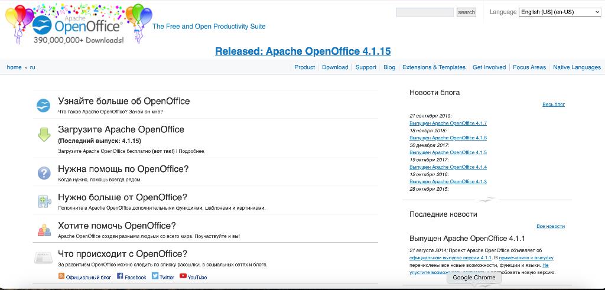
Task: Go to home breadcrumb link
Action: (14, 67)
